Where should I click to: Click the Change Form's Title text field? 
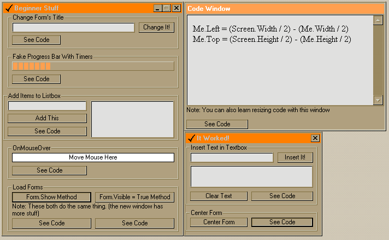pyautogui.click(x=73, y=27)
